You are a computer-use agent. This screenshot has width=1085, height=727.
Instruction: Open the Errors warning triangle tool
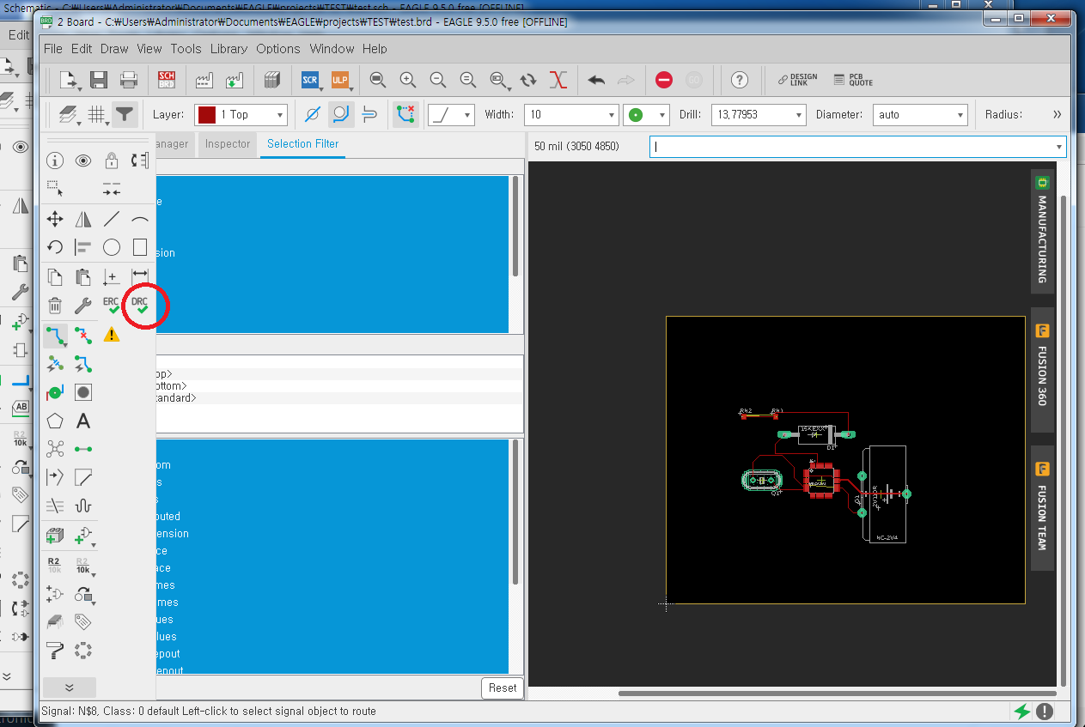(112, 334)
